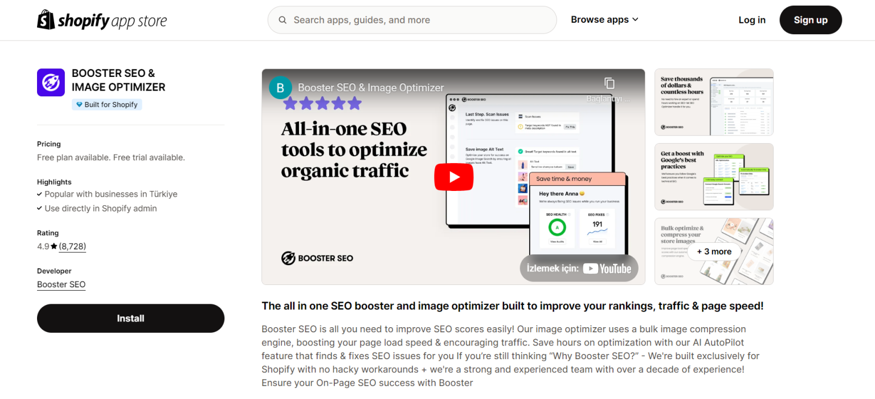Click the search magnifier icon
This screenshot has height=399, width=875.
coord(283,20)
